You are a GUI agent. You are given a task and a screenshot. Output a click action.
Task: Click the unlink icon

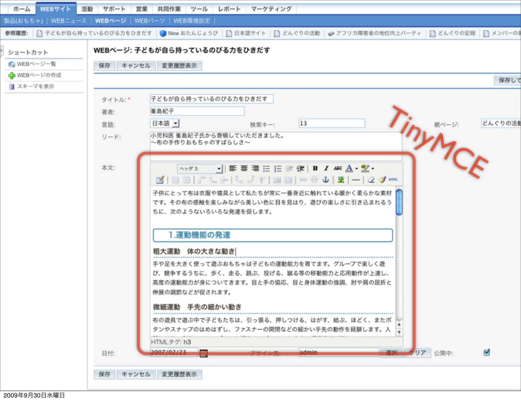tap(314, 180)
